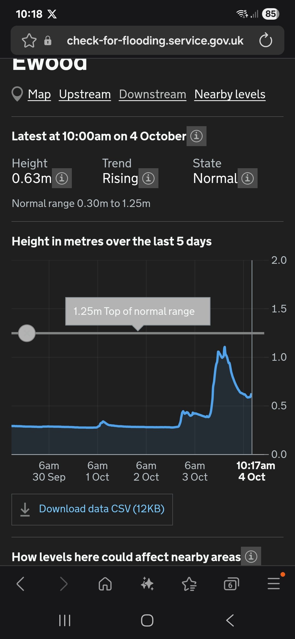This screenshot has width=295, height=639.
Task: Reload the page with refresh icon
Action: coord(265,41)
